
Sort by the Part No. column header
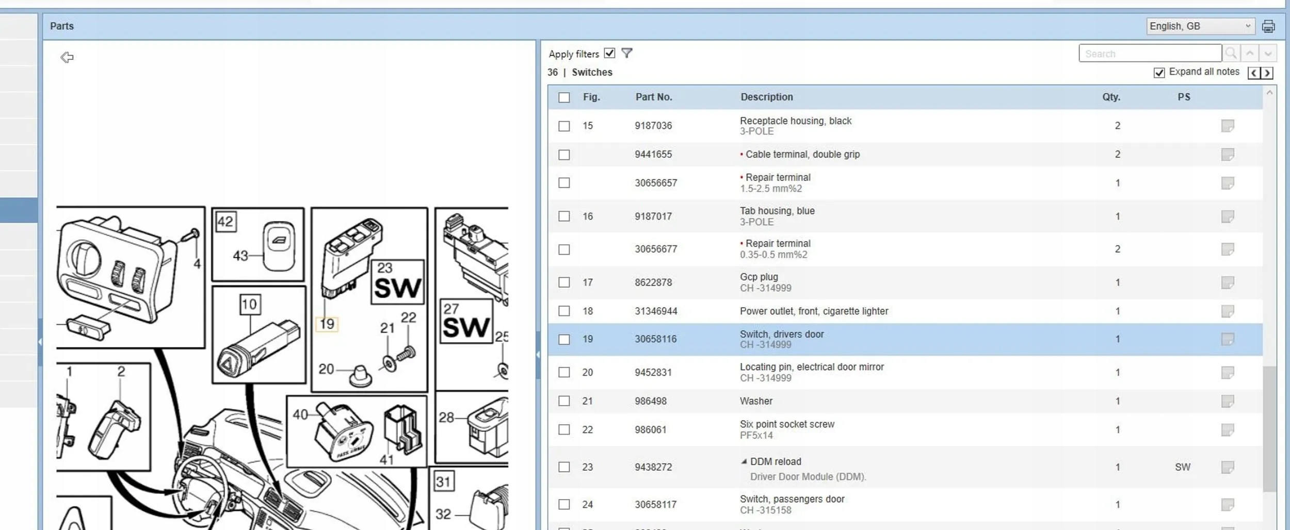(653, 97)
